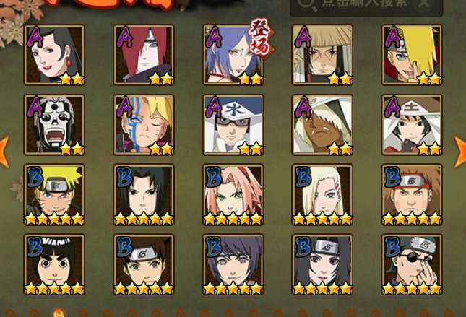This screenshot has height=317, width=466.
Task: Pick the blonde A-rank ninja with hair over one eye
Action: tap(412, 55)
